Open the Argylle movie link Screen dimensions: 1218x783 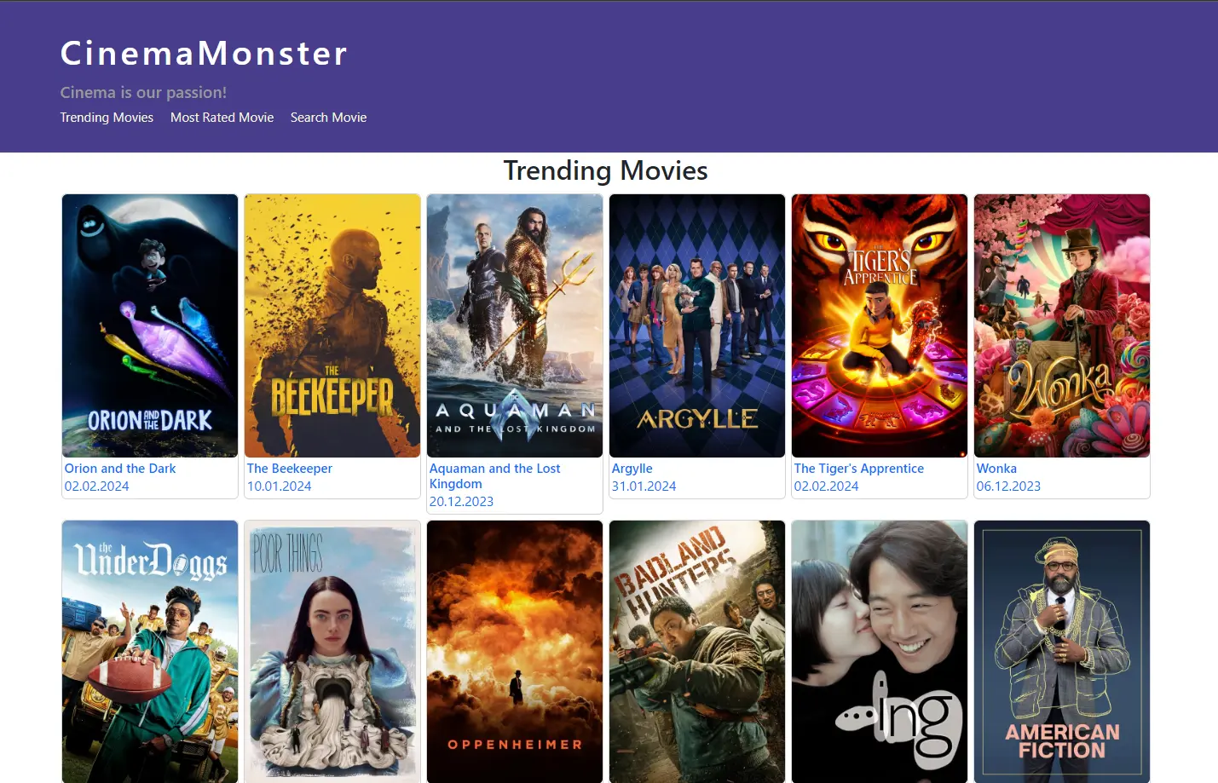click(632, 468)
